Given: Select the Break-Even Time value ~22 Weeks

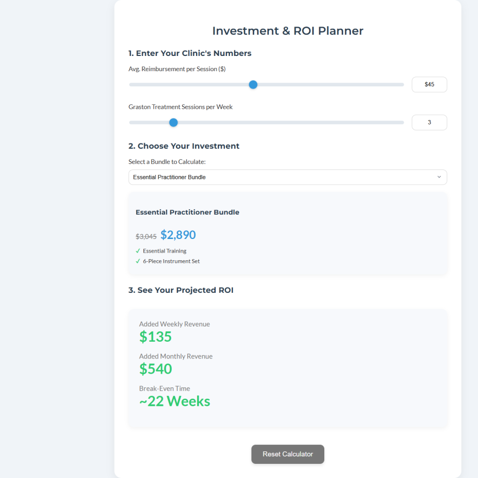Looking at the screenshot, I should [x=175, y=401].
